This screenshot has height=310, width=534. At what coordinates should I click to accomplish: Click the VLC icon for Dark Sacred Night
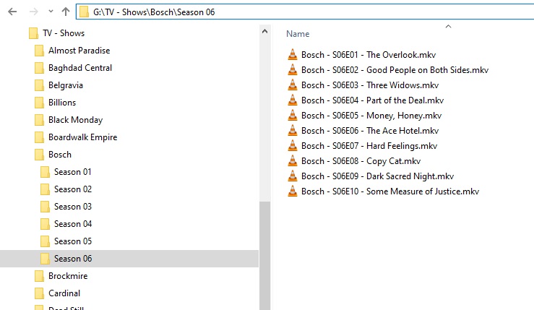292,176
